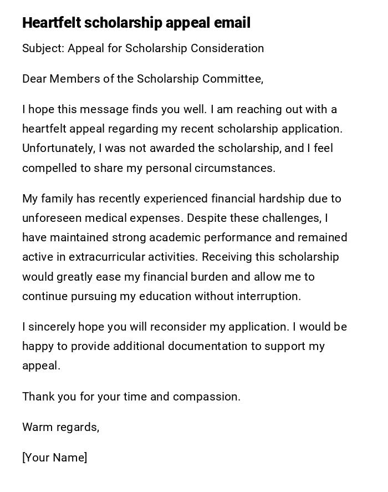388x492 pixels.
Task: Click the "Warm regards," closing
Action: point(61,427)
